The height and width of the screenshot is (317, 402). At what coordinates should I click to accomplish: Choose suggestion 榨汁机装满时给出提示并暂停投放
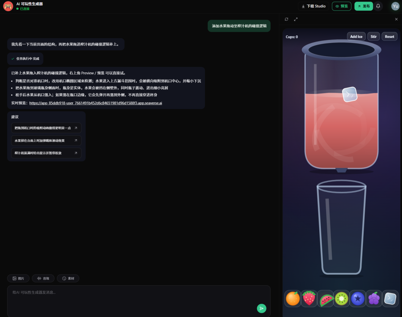(x=46, y=153)
